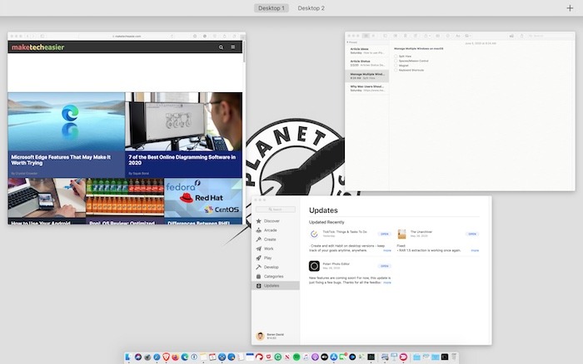This screenshot has height=364, width=583.
Task: Check the Magnet checklist item
Action: [396, 66]
